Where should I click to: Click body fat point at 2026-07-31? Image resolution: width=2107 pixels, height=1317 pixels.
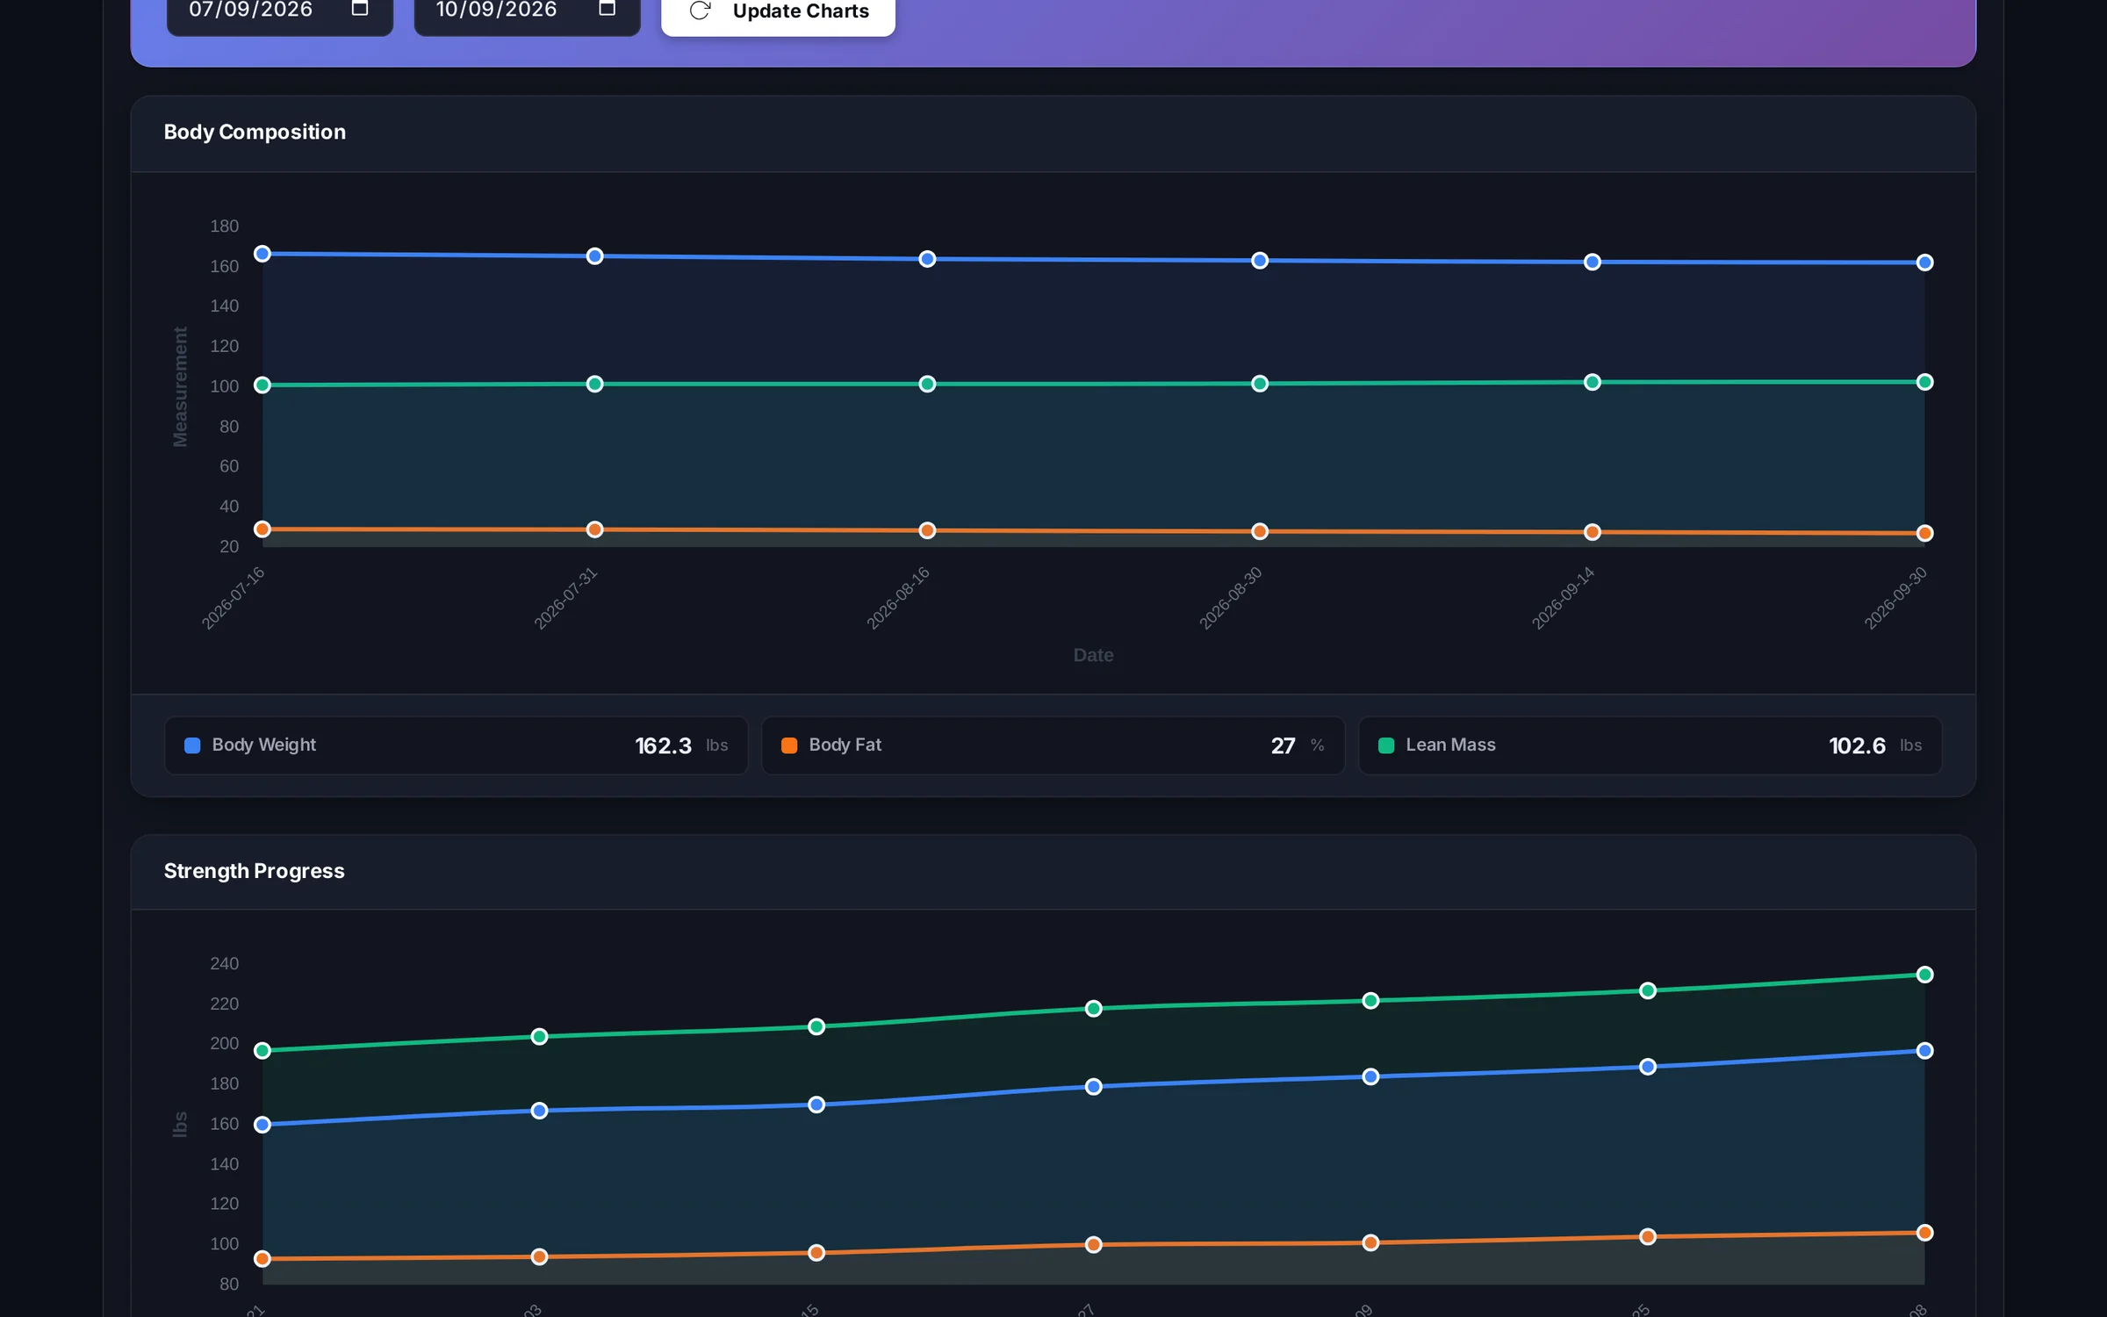(x=594, y=529)
